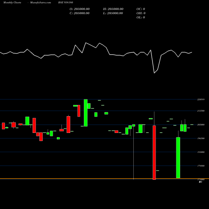The image size is (209, 209).
Task: Select the OH: 0 indicator text
Action: pyautogui.click(x=141, y=13)
